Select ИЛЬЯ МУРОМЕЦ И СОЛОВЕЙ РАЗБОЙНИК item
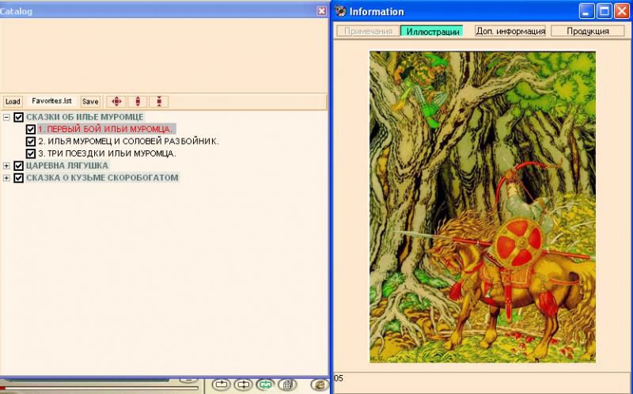The width and height of the screenshot is (633, 394). pyautogui.click(x=128, y=141)
